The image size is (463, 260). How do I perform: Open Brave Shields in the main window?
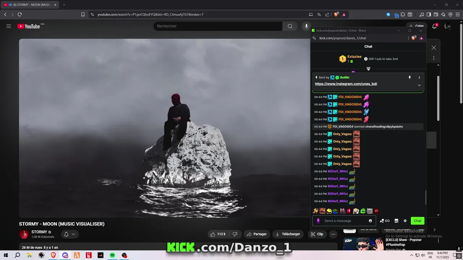(336, 14)
